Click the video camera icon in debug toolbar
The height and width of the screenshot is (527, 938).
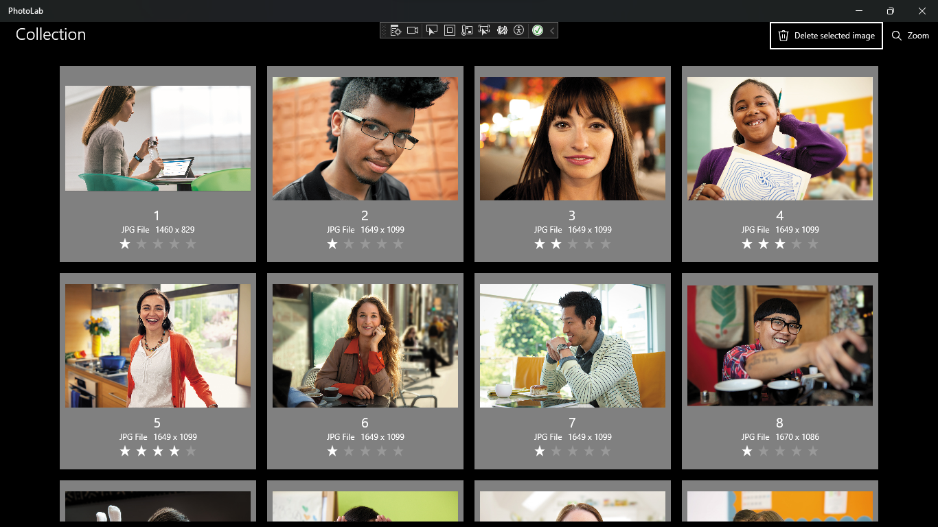tap(413, 30)
